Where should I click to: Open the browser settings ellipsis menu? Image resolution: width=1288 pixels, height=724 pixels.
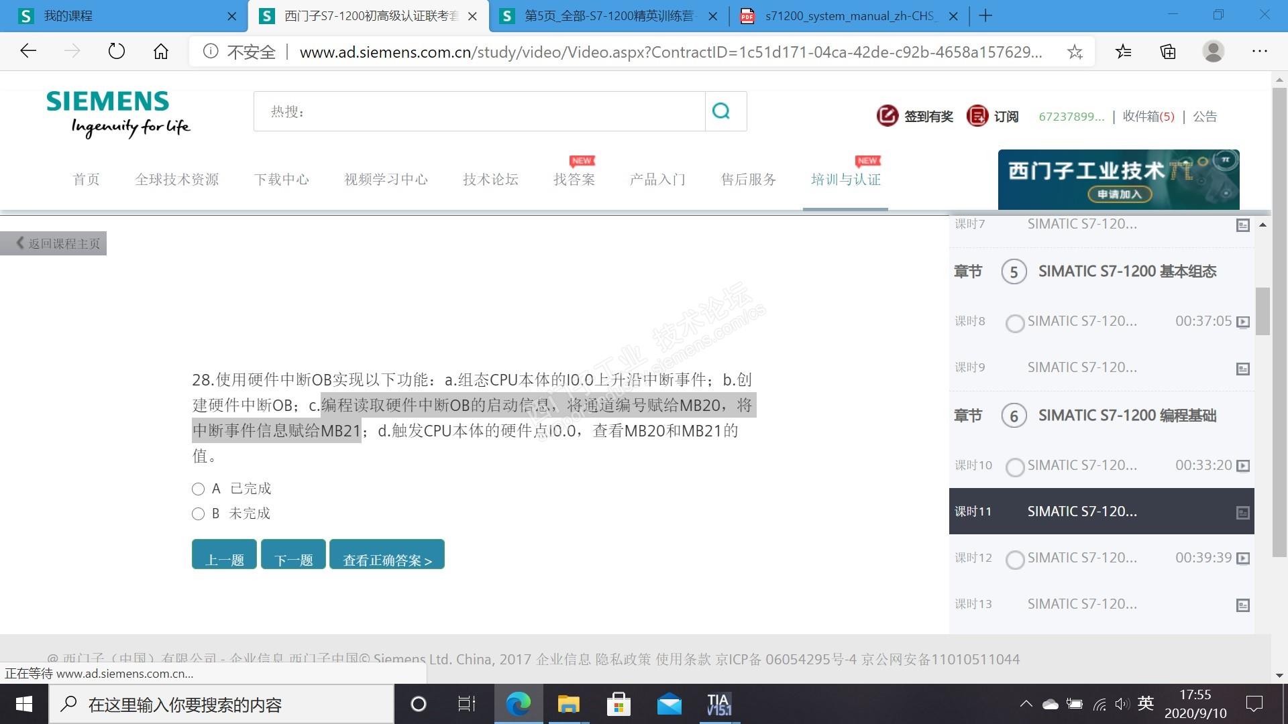(1259, 52)
